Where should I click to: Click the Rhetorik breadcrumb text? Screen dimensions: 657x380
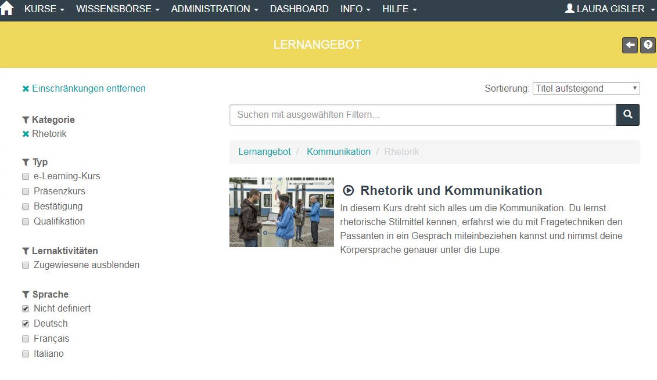(x=401, y=151)
